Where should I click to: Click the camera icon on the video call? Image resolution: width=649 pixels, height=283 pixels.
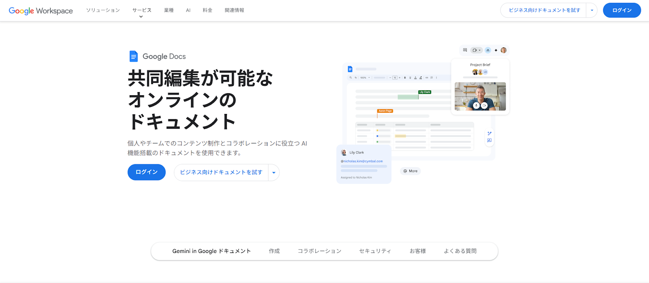[484, 105]
